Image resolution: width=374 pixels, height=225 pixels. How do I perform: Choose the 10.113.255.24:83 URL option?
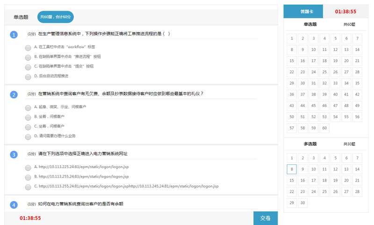(x=28, y=177)
